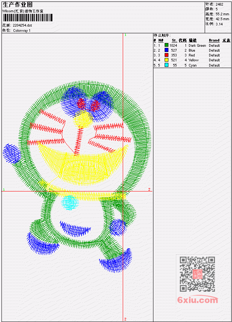The width and height of the screenshot is (232, 322).
Task: Click the 'Brand' column header
Action: pos(214,40)
